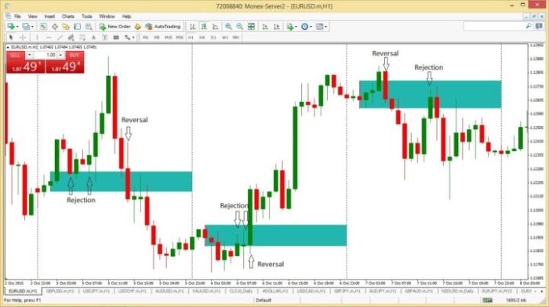Image resolution: width=549 pixels, height=307 pixels.
Task: Decrease trade volume with down arrow
Action: [x=30, y=56]
